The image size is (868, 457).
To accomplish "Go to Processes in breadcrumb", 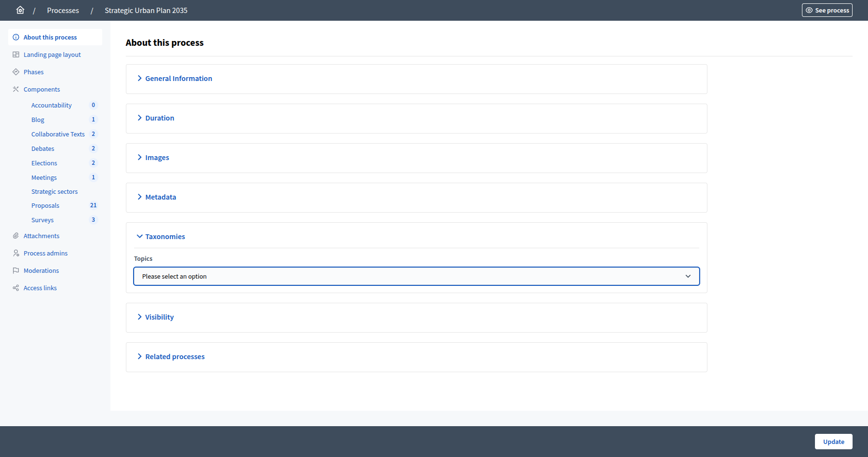I will click(63, 11).
